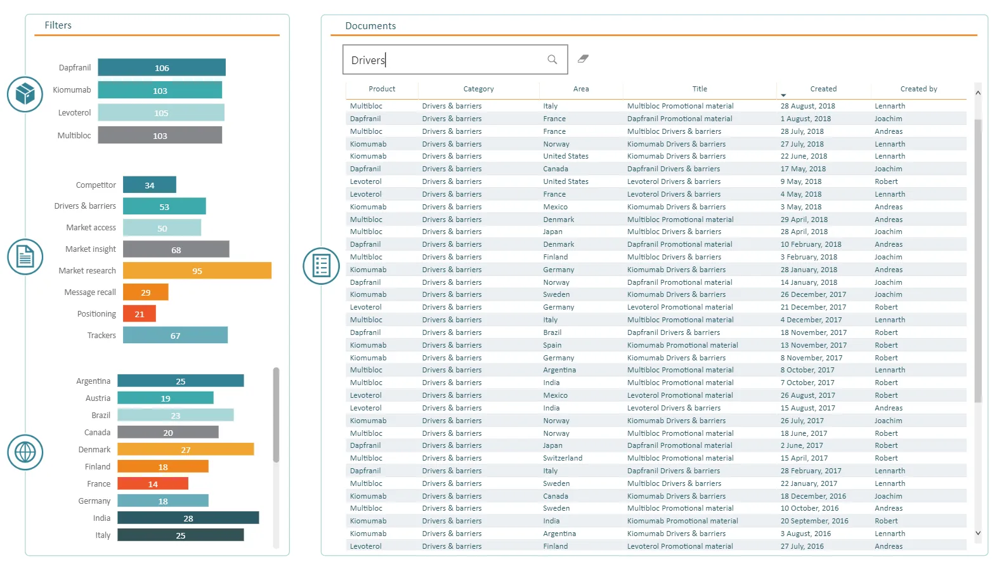Select the Positioning category bar
This screenshot has height=564, width=997.
click(x=140, y=313)
